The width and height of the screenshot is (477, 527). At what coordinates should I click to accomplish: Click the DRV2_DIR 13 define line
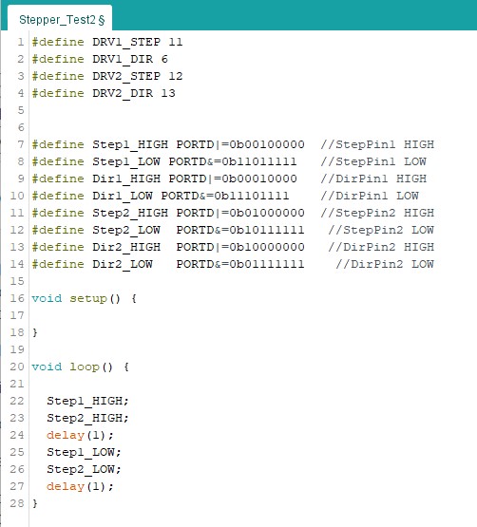click(104, 93)
